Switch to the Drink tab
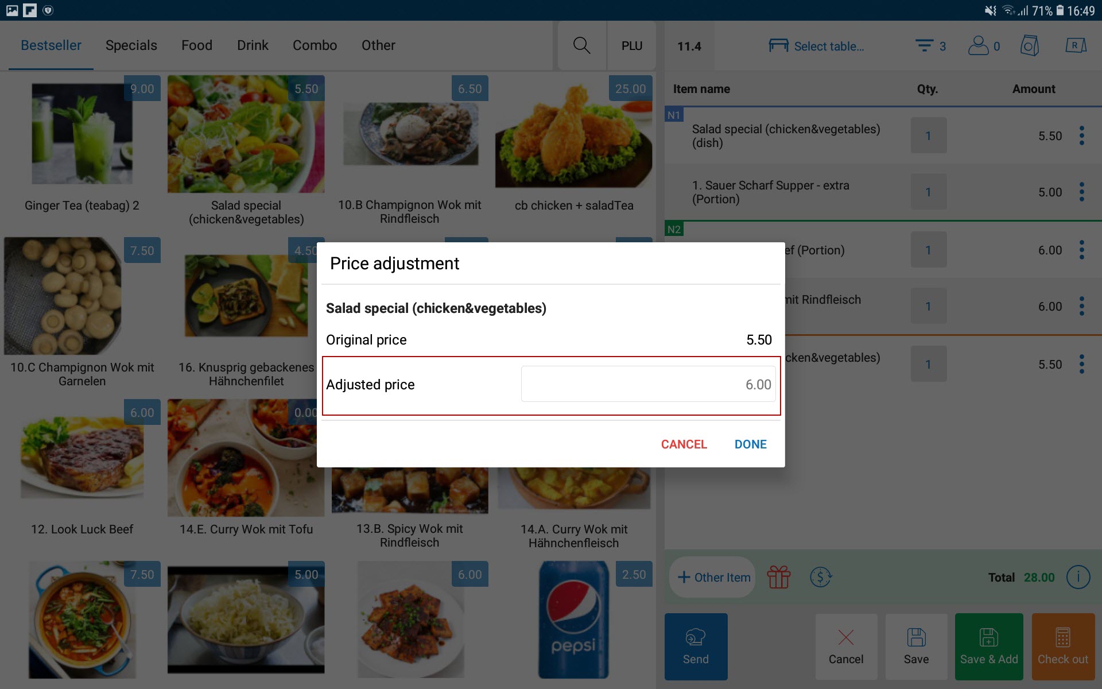Image resolution: width=1102 pixels, height=689 pixels. [253, 45]
